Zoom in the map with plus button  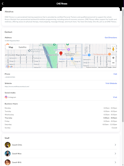(113, 58)
